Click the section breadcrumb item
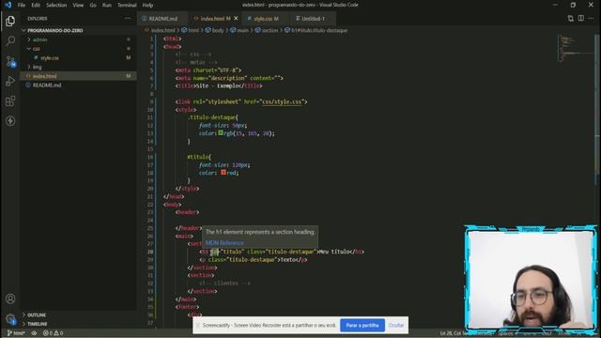The height and width of the screenshot is (338, 601). (267, 30)
